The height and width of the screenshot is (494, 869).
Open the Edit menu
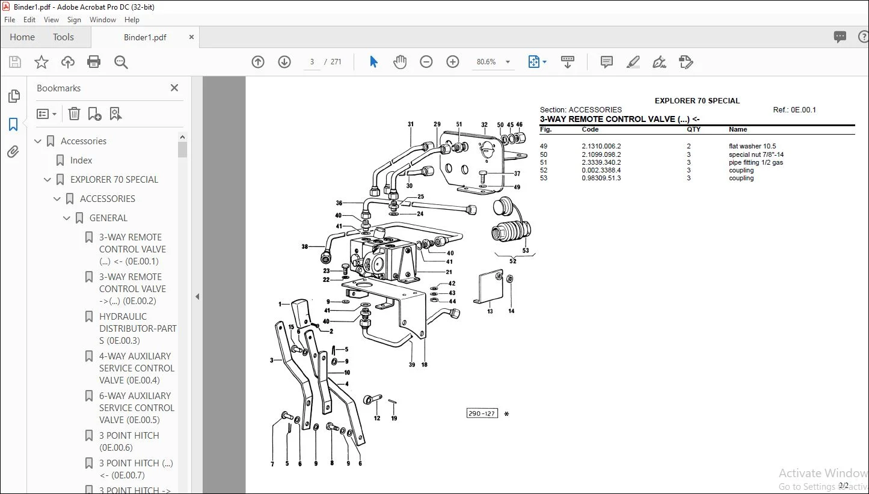tap(29, 20)
